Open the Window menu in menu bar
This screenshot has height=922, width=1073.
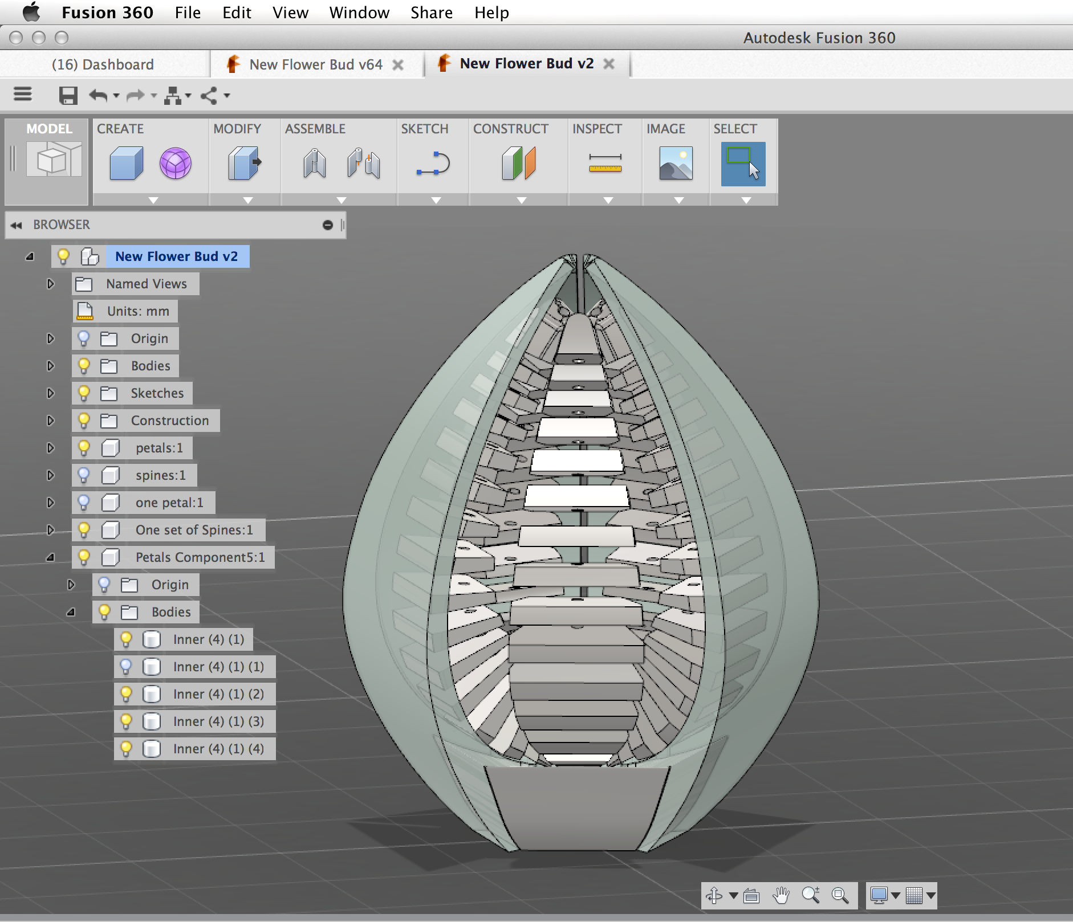(x=359, y=13)
